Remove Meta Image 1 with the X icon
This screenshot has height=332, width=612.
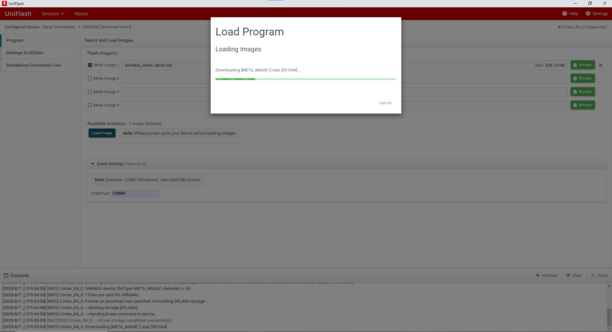(x=601, y=65)
